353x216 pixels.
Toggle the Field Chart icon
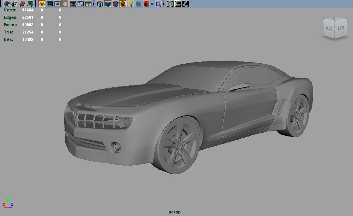[73, 4]
